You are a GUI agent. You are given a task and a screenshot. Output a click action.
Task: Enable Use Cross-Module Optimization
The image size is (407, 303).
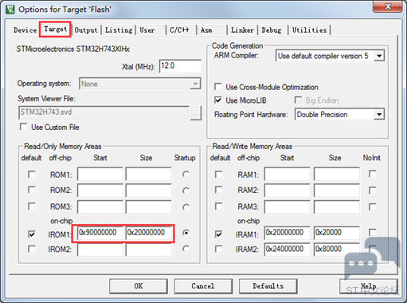[218, 87]
